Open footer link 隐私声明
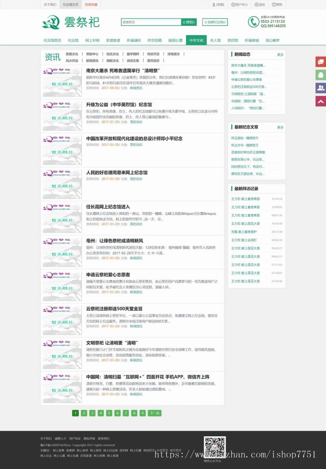Viewport: 326px width, 469px height. tap(89, 439)
